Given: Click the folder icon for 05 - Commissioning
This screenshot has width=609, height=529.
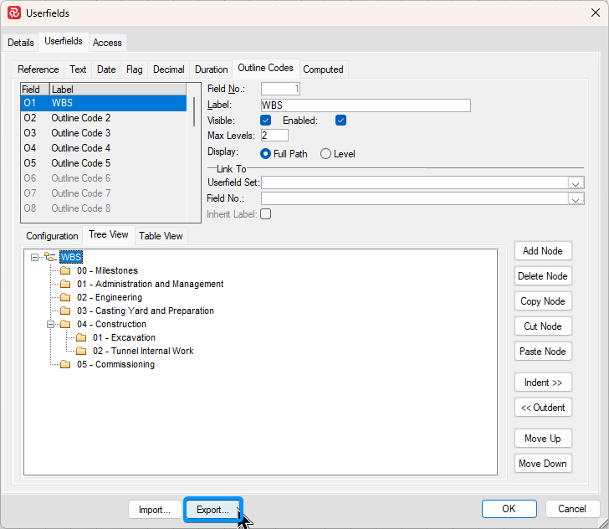Looking at the screenshot, I should pos(65,364).
